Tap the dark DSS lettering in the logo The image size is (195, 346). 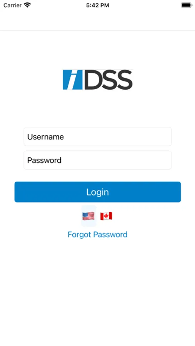108,80
